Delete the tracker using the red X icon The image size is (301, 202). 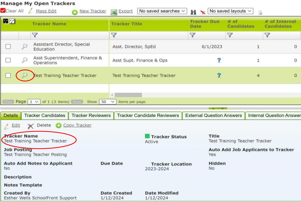[x=30, y=126]
